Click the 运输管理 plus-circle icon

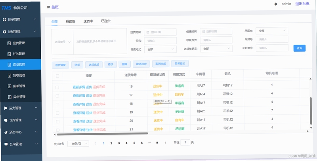4,32
